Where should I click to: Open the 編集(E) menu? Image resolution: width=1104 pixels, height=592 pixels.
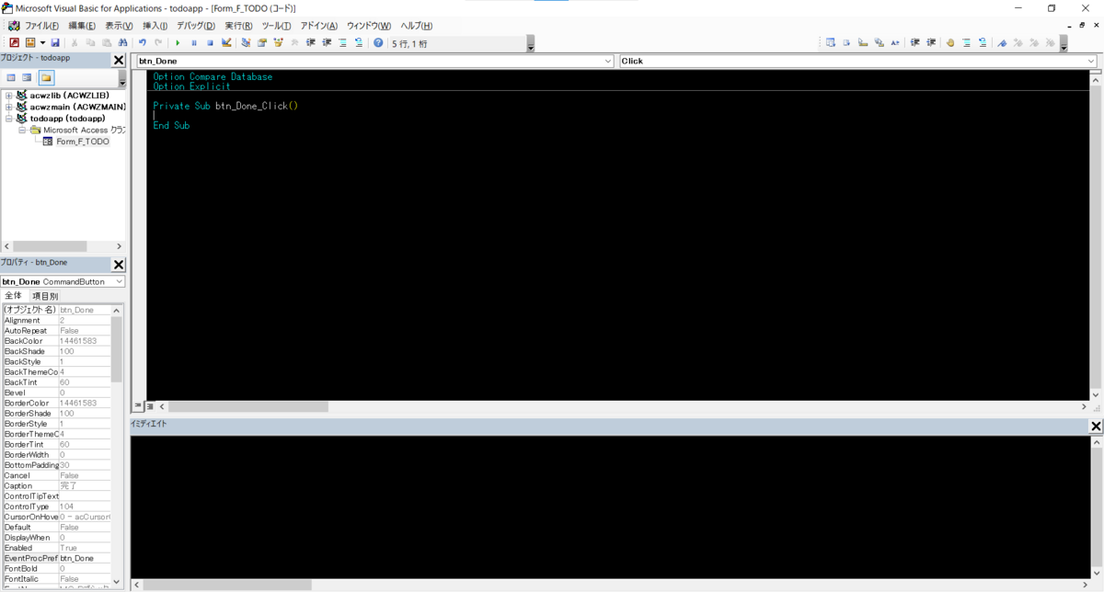83,26
